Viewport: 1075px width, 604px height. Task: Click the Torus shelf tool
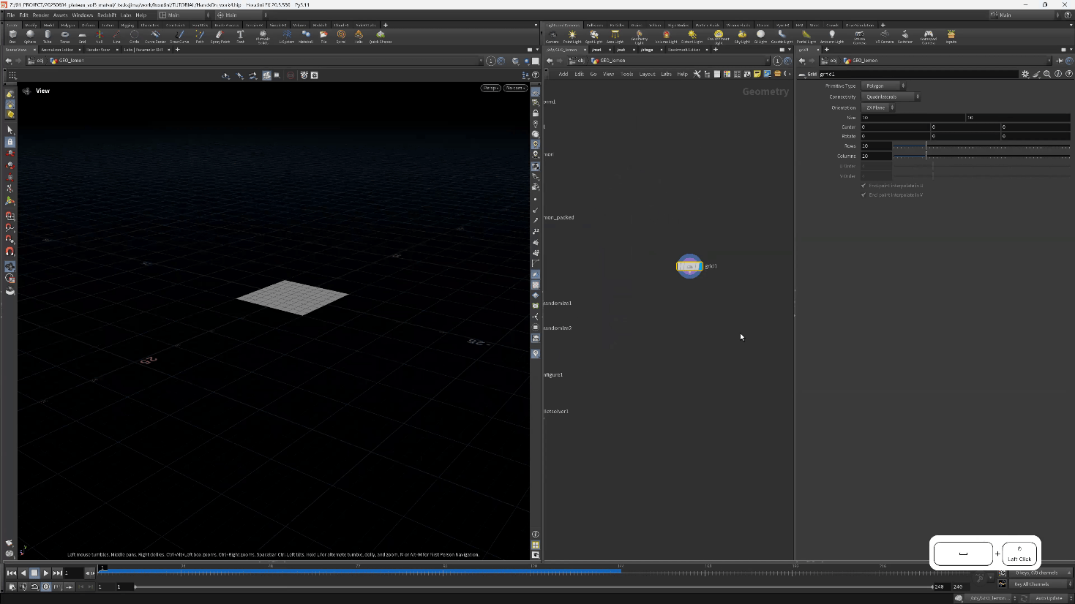(65, 36)
